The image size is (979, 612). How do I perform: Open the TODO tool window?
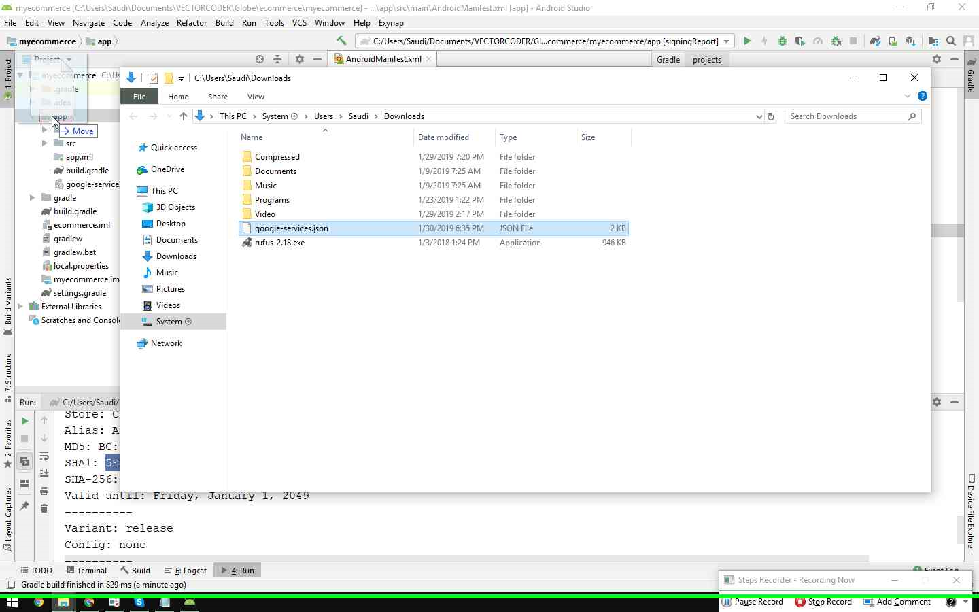tap(36, 571)
